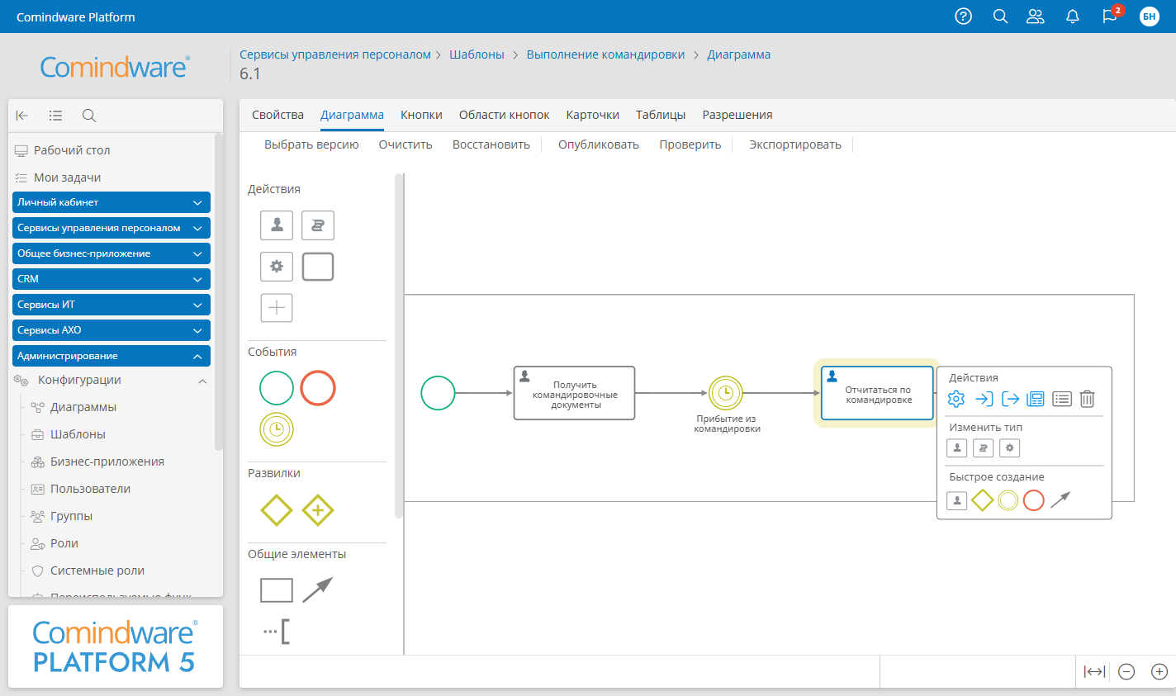
Task: Zoom in on diagram with plus button
Action: pos(1159,672)
